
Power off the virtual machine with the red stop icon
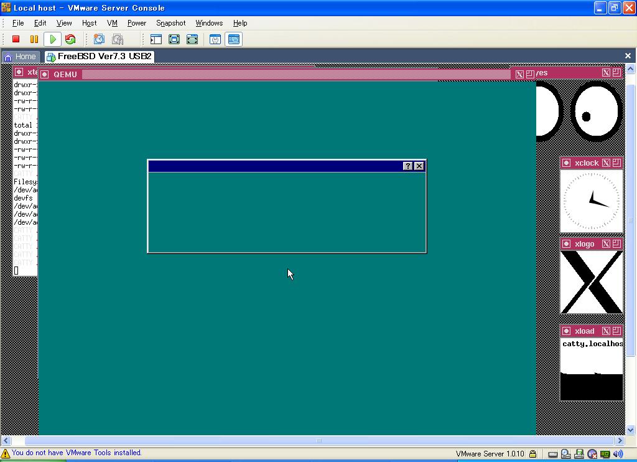(16, 39)
